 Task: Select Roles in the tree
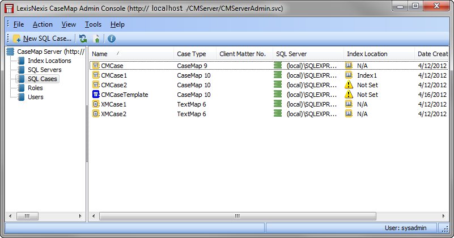tap(35, 88)
